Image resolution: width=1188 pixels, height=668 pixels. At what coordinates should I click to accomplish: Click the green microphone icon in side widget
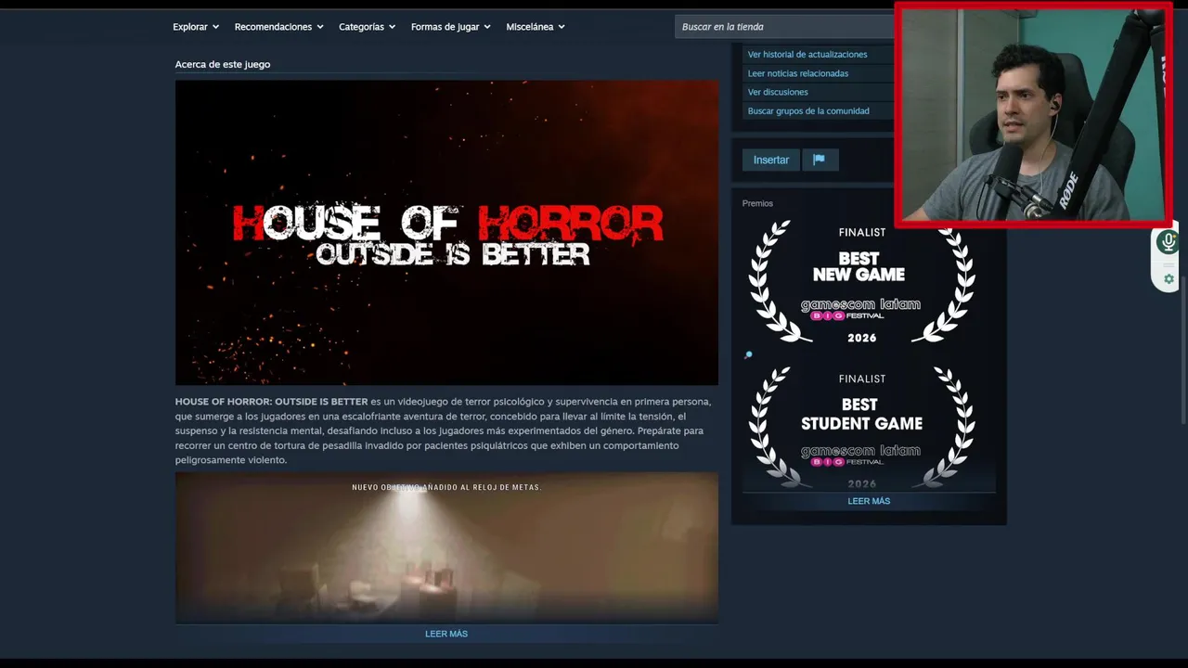(x=1169, y=242)
